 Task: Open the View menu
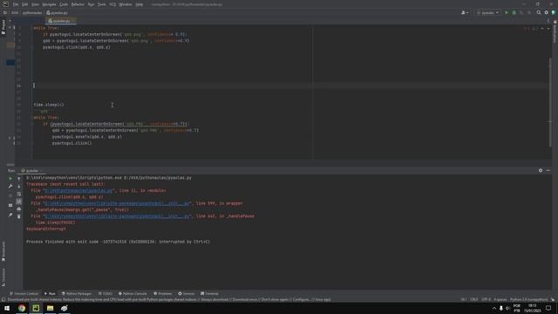(x=35, y=4)
